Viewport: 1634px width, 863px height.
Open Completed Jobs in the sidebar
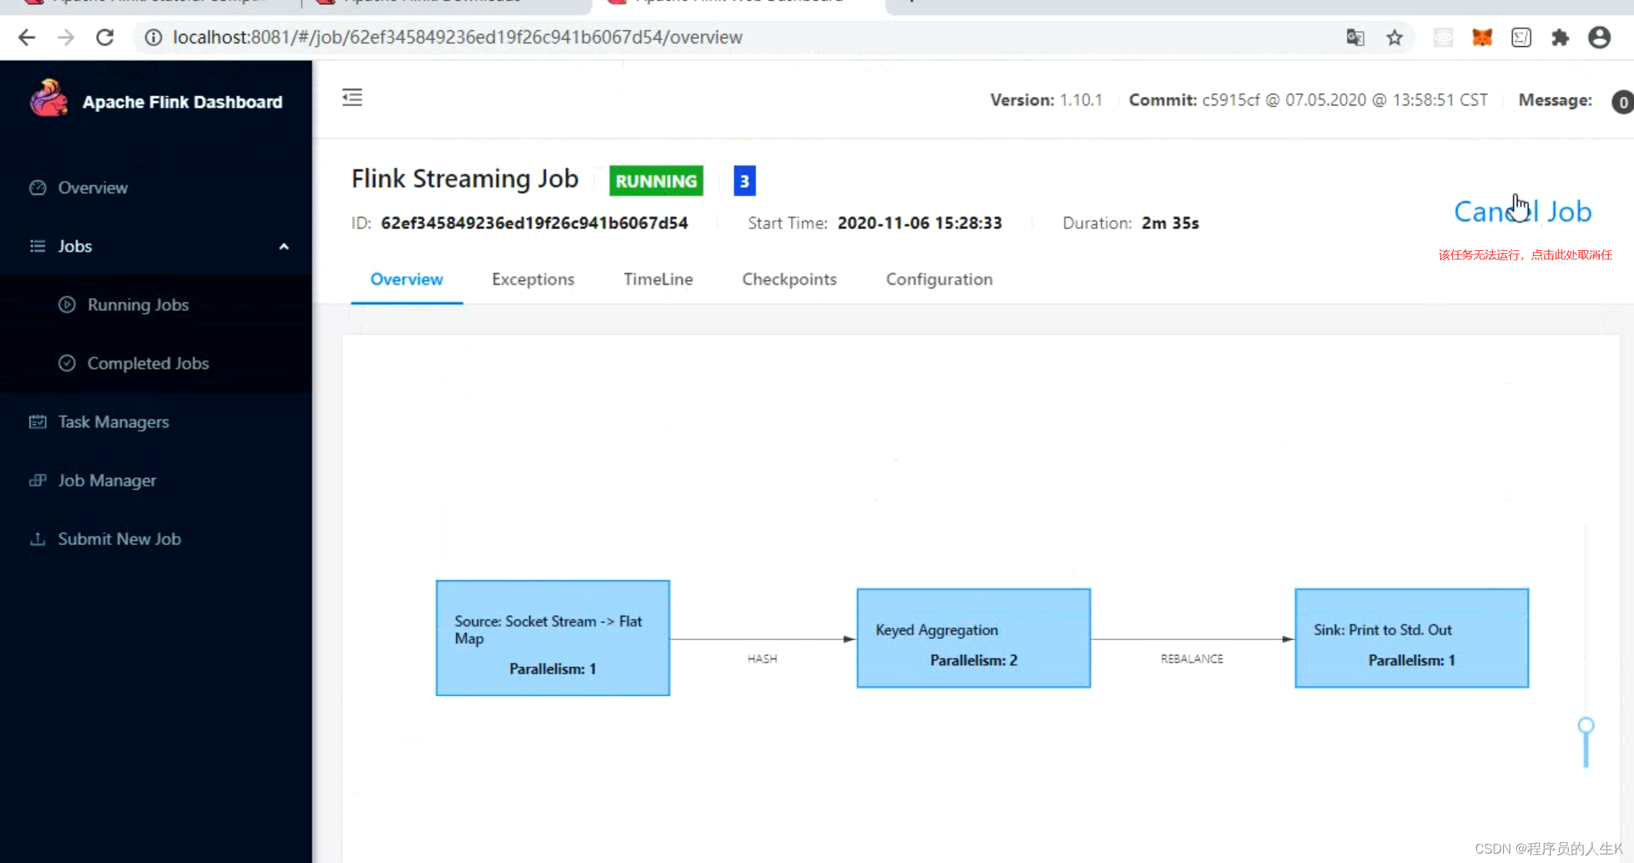pyautogui.click(x=147, y=363)
